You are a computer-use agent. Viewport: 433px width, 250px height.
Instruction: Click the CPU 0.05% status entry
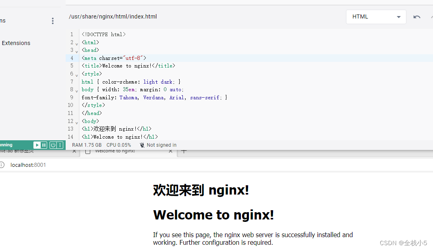click(x=119, y=145)
